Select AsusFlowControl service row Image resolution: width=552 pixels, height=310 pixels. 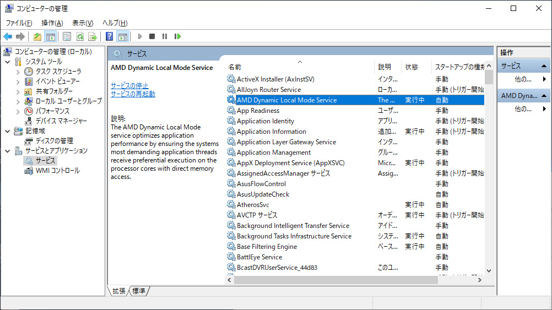tap(355, 184)
